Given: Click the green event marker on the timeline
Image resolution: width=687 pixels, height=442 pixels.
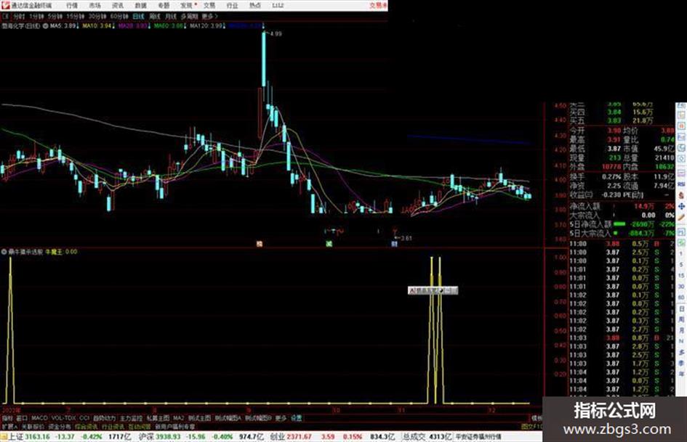Looking at the screenshot, I should (329, 244).
